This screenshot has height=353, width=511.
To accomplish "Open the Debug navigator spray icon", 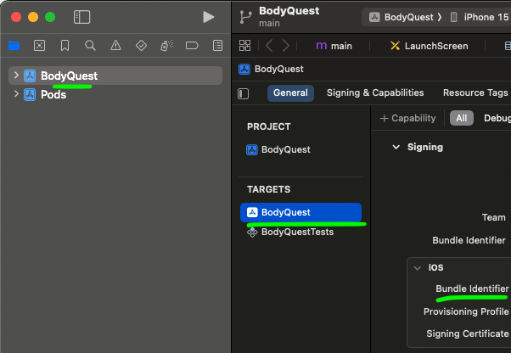I will click(x=166, y=46).
